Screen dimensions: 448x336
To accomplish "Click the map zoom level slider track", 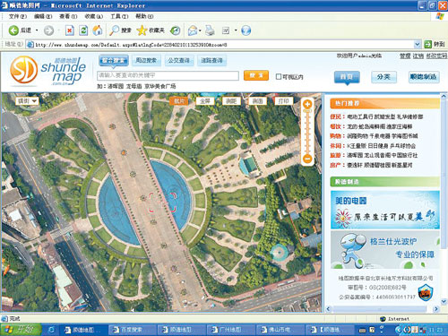I will pyautogui.click(x=307, y=132).
